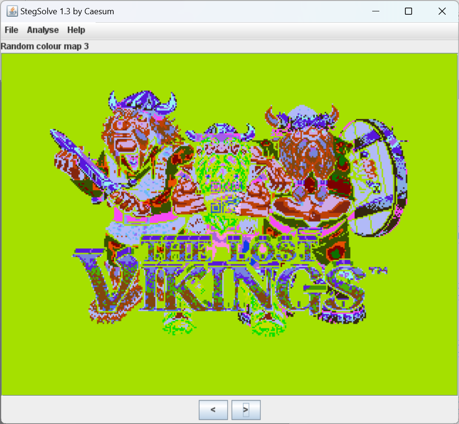Click the StegSolve Java icon in title bar

tap(12, 11)
